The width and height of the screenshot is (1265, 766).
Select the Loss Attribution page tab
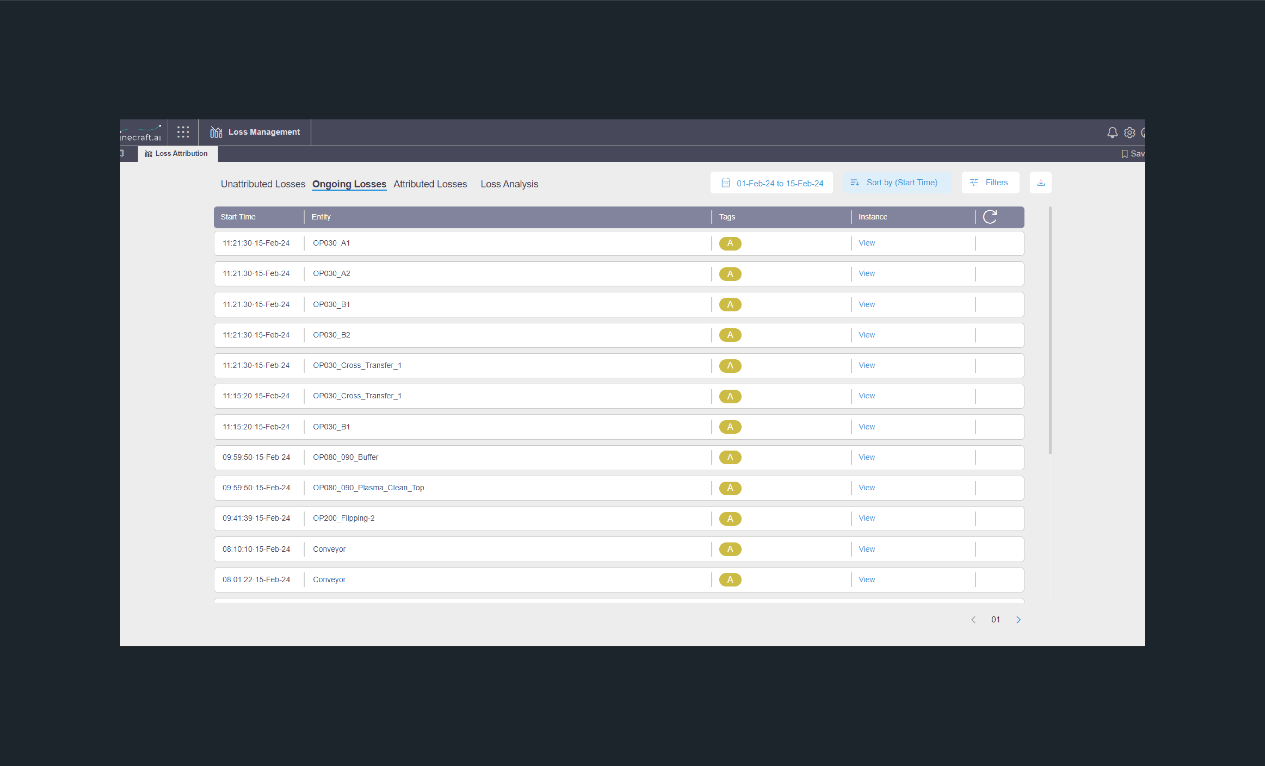tap(178, 153)
